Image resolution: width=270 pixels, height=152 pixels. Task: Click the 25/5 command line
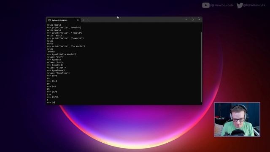[x=52, y=92]
